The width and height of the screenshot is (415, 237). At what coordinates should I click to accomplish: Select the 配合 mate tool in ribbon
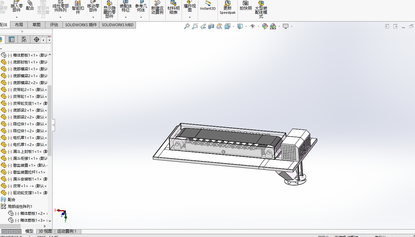pyautogui.click(x=30, y=6)
